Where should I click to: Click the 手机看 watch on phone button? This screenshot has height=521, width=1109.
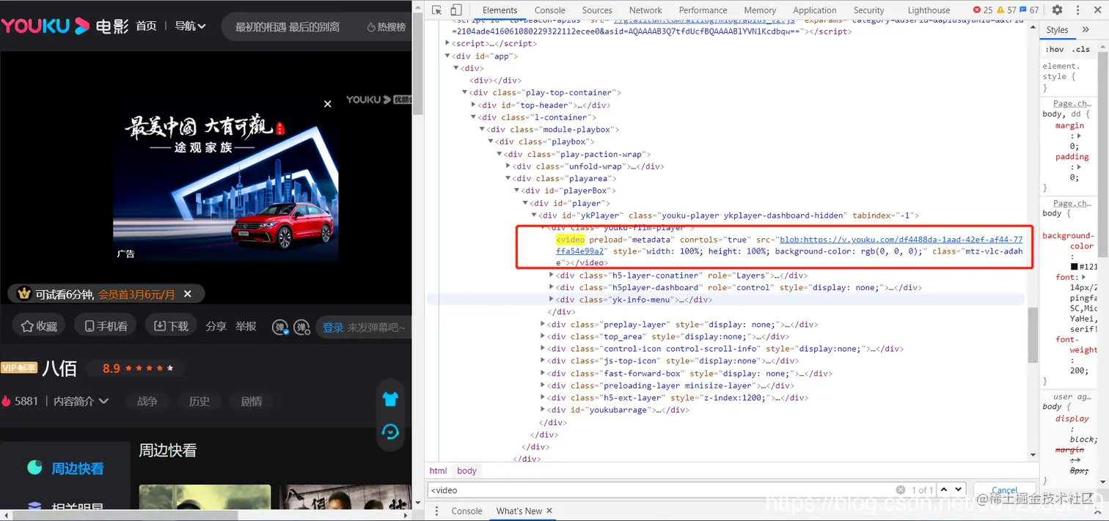click(x=106, y=326)
